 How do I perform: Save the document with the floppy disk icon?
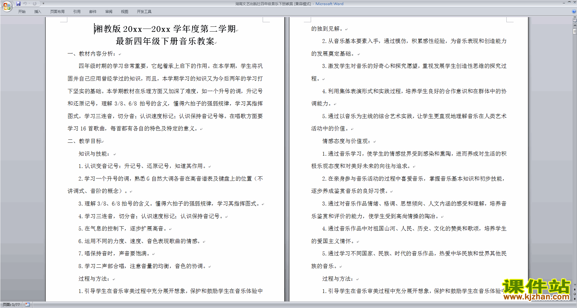pos(18,4)
